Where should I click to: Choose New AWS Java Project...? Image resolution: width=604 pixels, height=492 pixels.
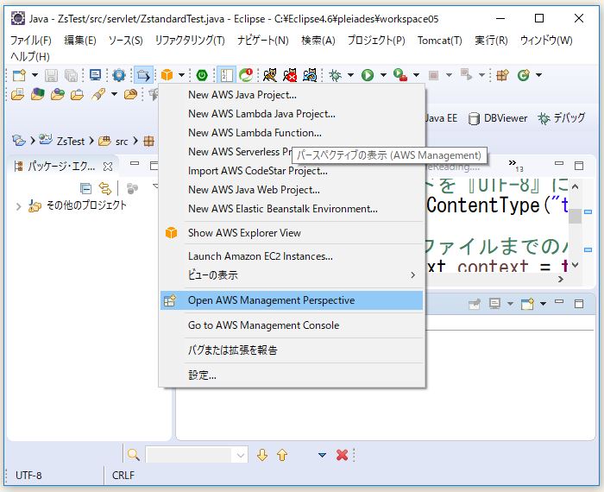(292, 95)
